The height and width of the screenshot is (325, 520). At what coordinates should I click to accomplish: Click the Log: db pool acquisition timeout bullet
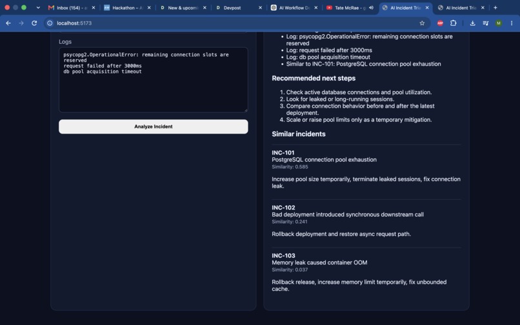click(328, 57)
